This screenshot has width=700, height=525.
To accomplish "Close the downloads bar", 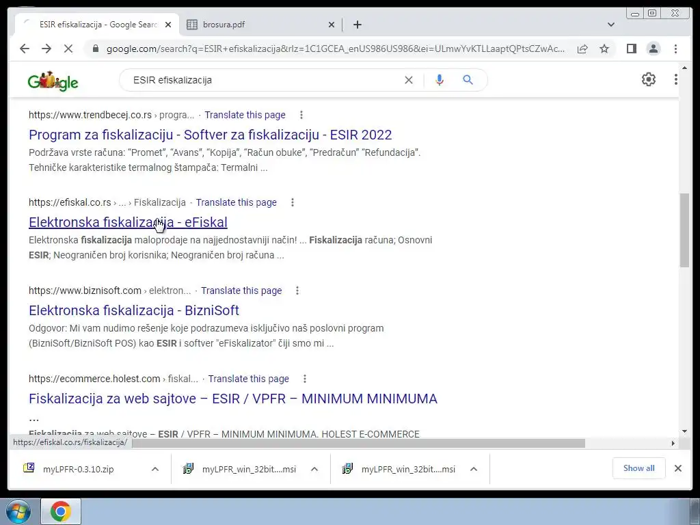I will tap(677, 468).
